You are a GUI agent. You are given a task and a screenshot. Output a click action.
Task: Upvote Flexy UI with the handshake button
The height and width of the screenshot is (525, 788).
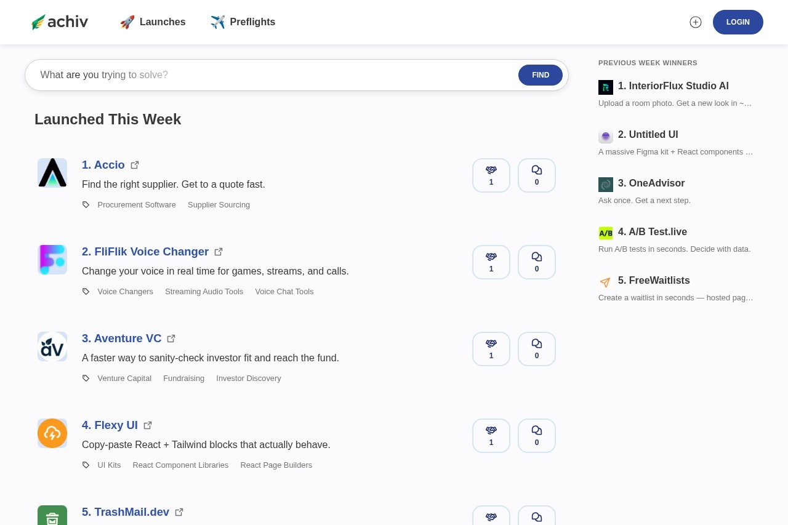click(491, 436)
